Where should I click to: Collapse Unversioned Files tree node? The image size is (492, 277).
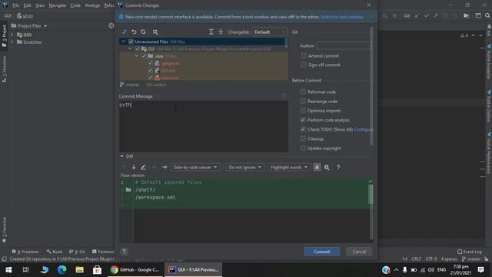123,42
